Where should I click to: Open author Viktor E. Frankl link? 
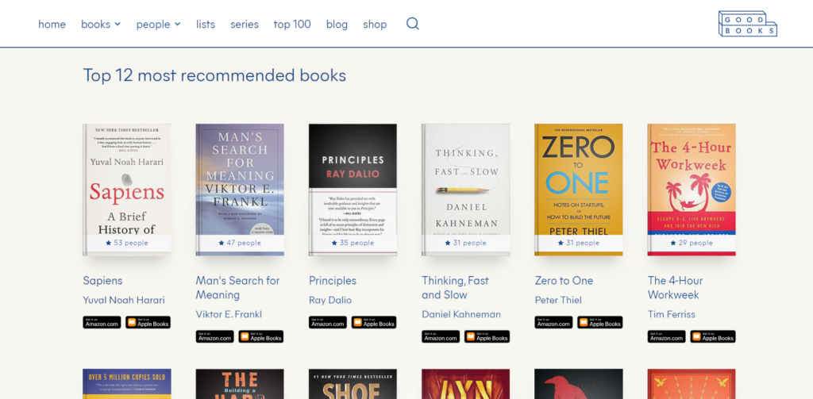229,315
